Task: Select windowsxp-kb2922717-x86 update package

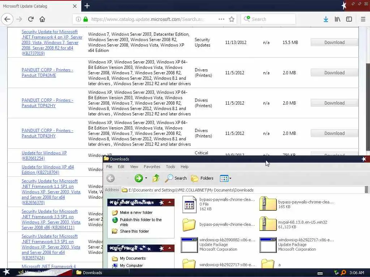Action: click(268, 245)
